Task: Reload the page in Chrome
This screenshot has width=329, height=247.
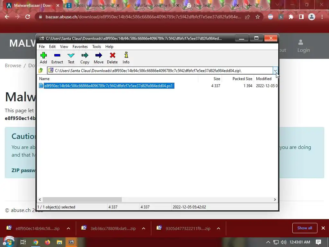Action: [x=28, y=17]
